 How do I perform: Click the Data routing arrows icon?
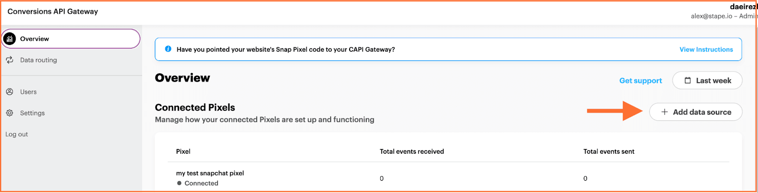[9, 60]
